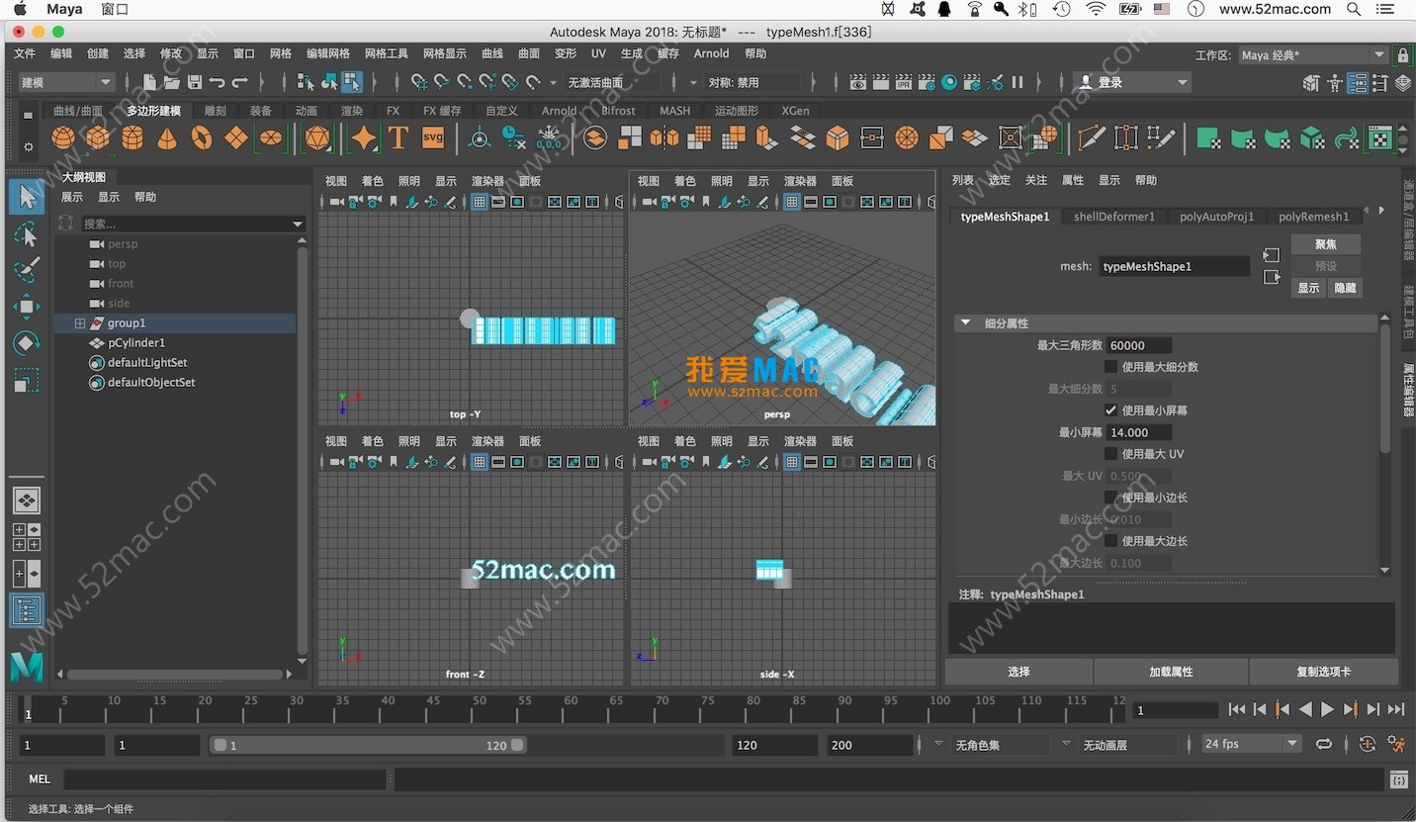The height and width of the screenshot is (822, 1416).
Task: Play the animation forwards
Action: click(x=1328, y=709)
